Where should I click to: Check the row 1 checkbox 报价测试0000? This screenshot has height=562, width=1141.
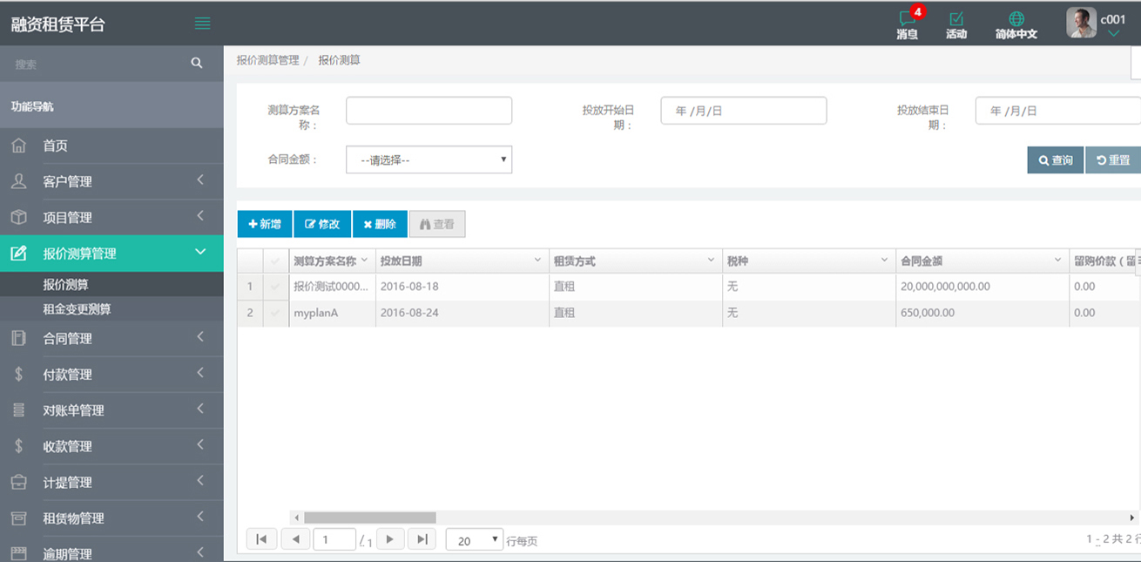[x=276, y=287]
